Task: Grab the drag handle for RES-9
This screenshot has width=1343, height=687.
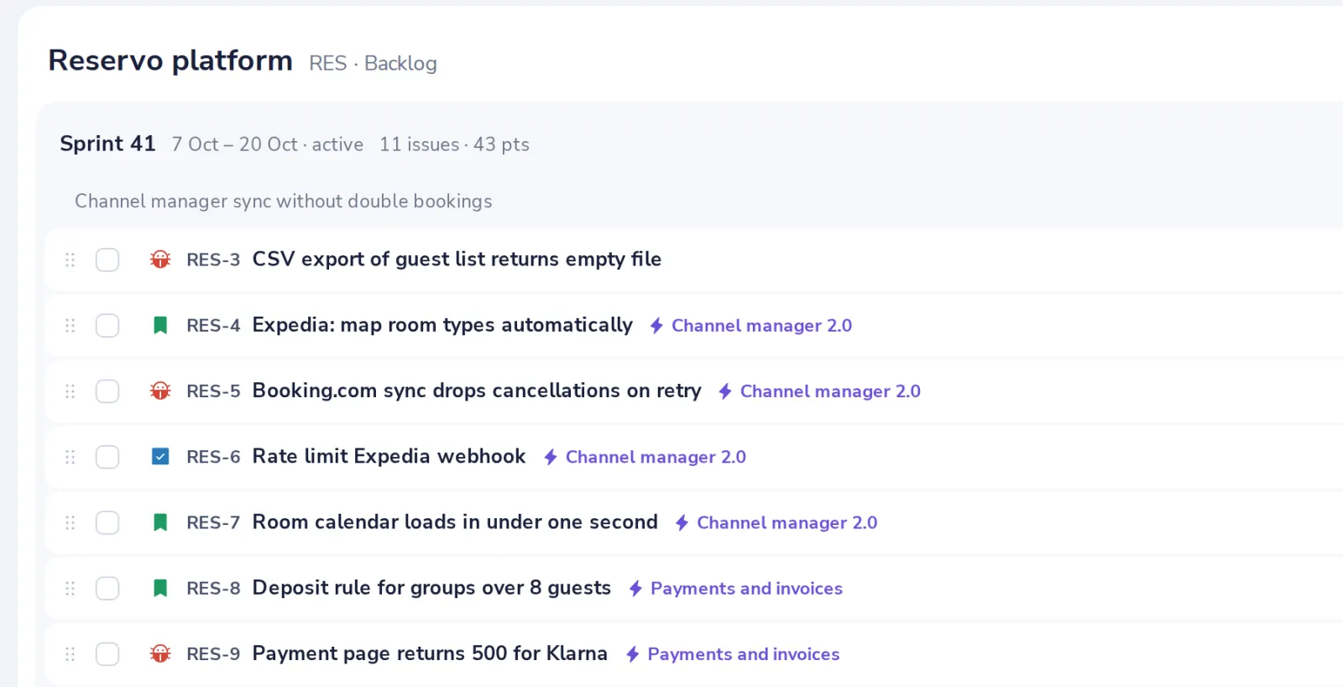Action: pos(71,653)
